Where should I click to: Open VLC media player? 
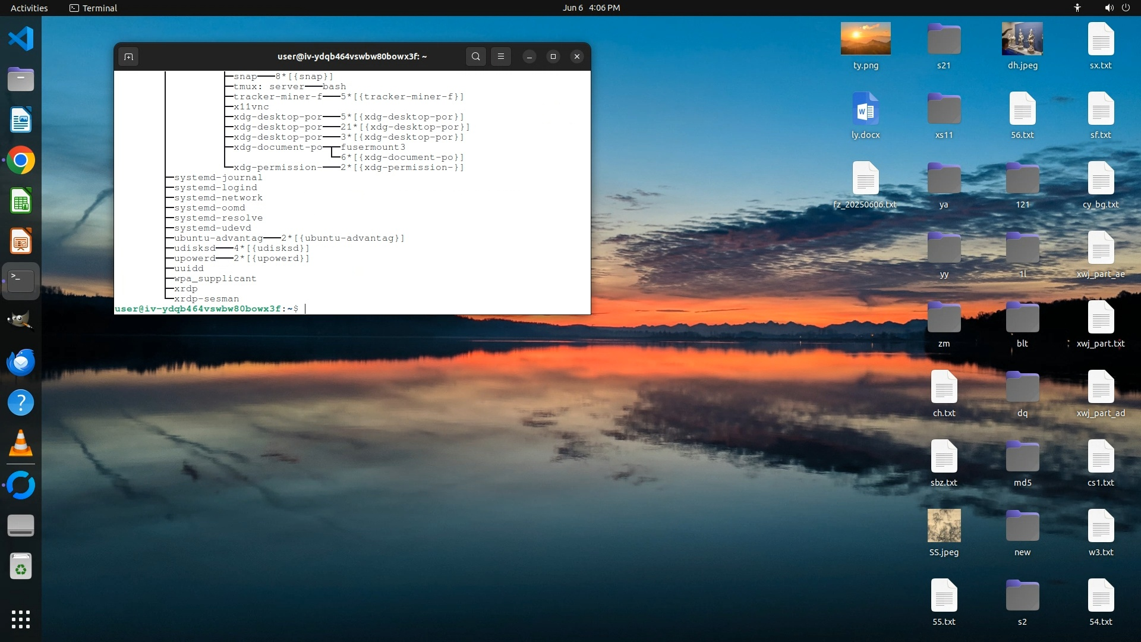pos(21,443)
